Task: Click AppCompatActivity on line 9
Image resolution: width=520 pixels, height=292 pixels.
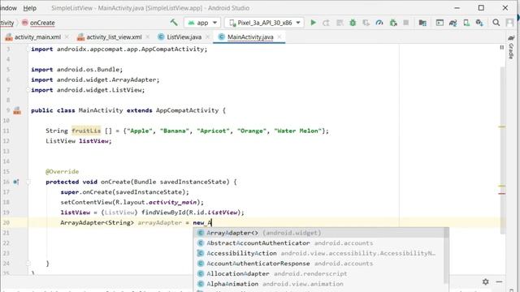Action: pos(188,110)
